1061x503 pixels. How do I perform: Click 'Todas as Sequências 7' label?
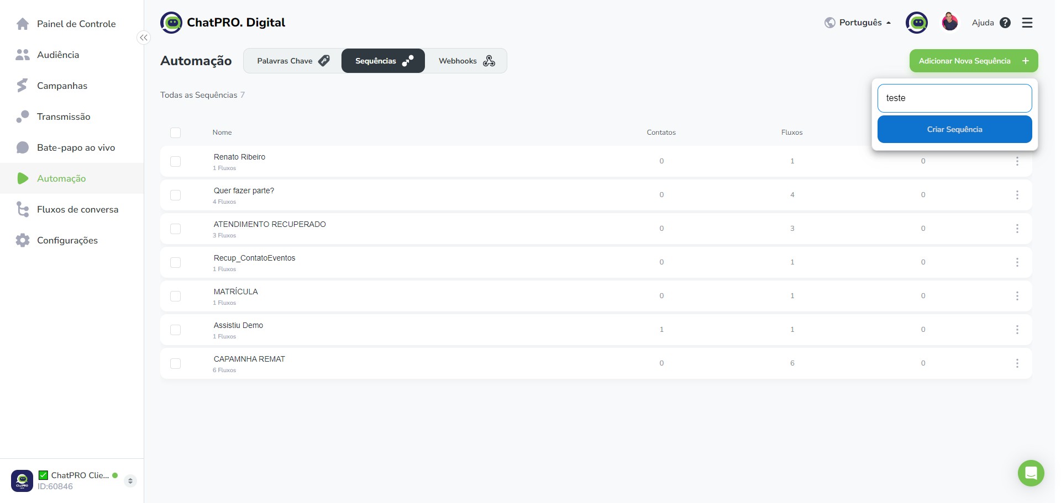[x=202, y=95]
